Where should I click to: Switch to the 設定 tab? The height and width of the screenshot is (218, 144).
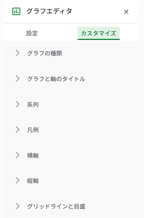point(32,33)
